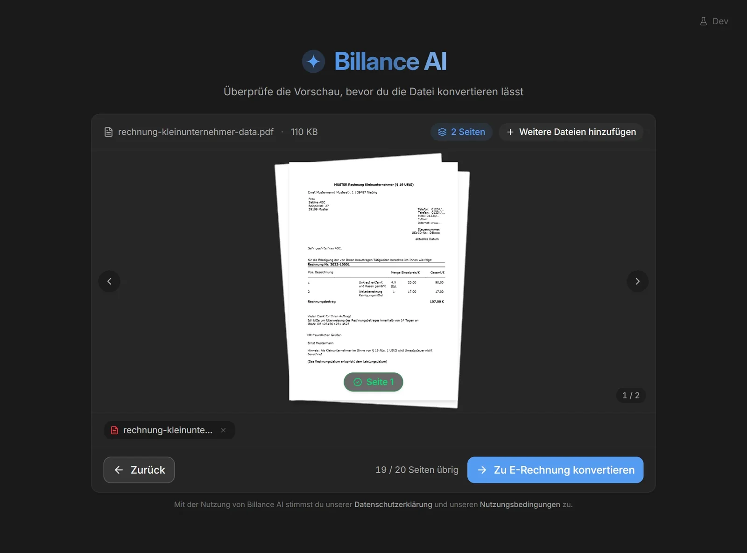Viewport: 747px width, 553px height.
Task: Go to next page with right chevron
Action: (637, 281)
